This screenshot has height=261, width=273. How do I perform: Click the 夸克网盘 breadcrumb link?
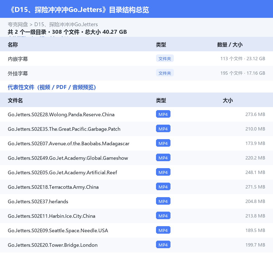pyautogui.click(x=18, y=24)
